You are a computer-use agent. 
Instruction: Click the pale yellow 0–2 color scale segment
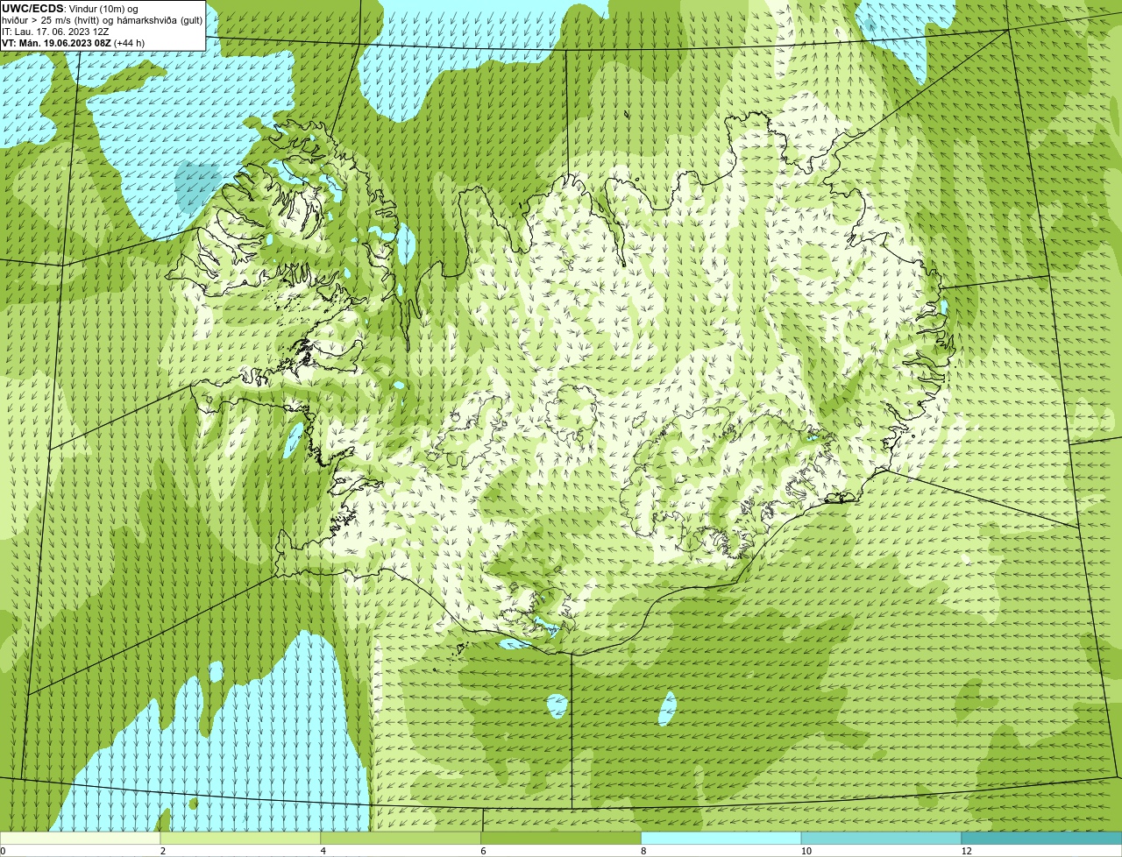80,839
